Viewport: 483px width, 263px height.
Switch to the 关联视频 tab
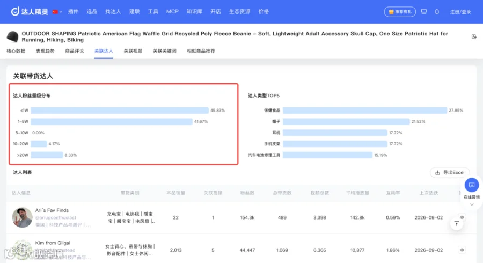pyautogui.click(x=133, y=51)
